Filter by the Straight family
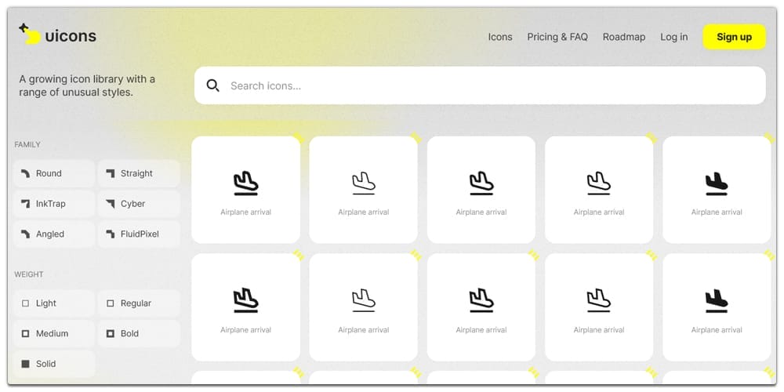This screenshot has height=392, width=784. 138,173
